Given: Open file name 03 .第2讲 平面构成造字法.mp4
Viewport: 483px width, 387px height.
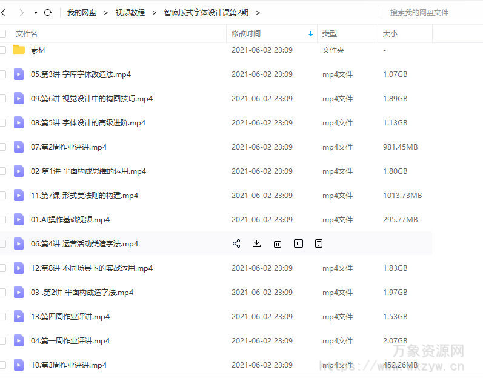Looking at the screenshot, I should (82, 292).
